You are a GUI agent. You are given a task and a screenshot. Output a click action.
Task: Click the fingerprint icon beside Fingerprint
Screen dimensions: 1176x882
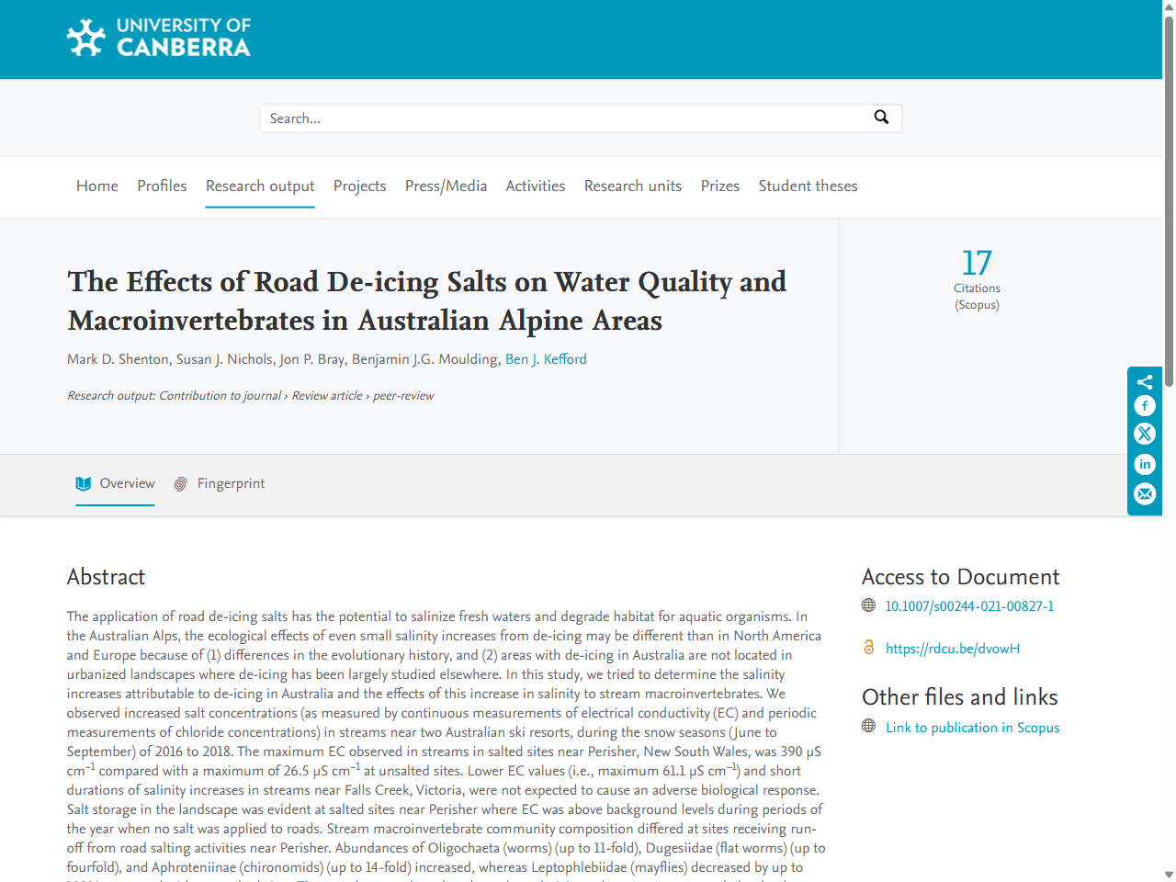(x=180, y=482)
